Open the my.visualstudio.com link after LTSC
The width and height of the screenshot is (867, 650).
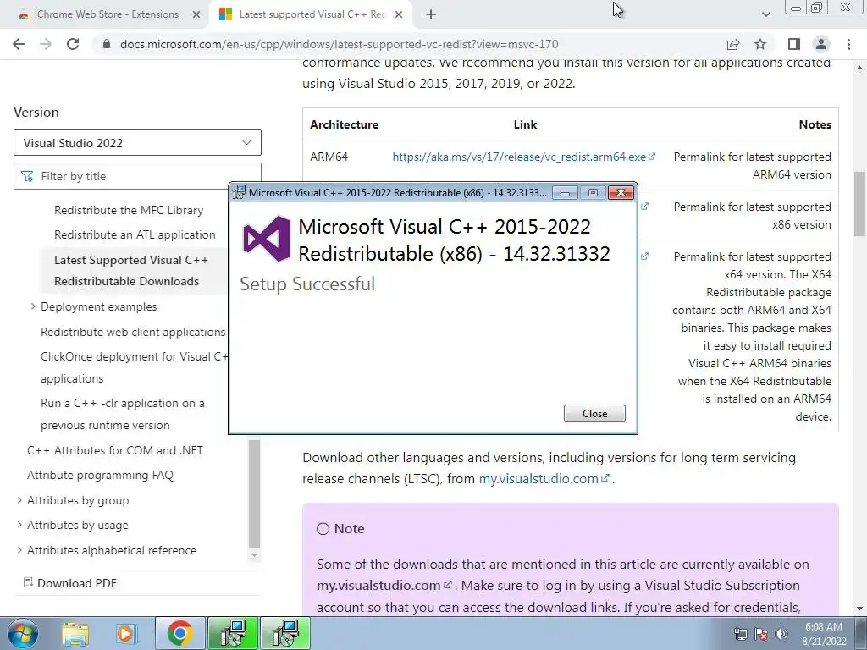(544, 479)
